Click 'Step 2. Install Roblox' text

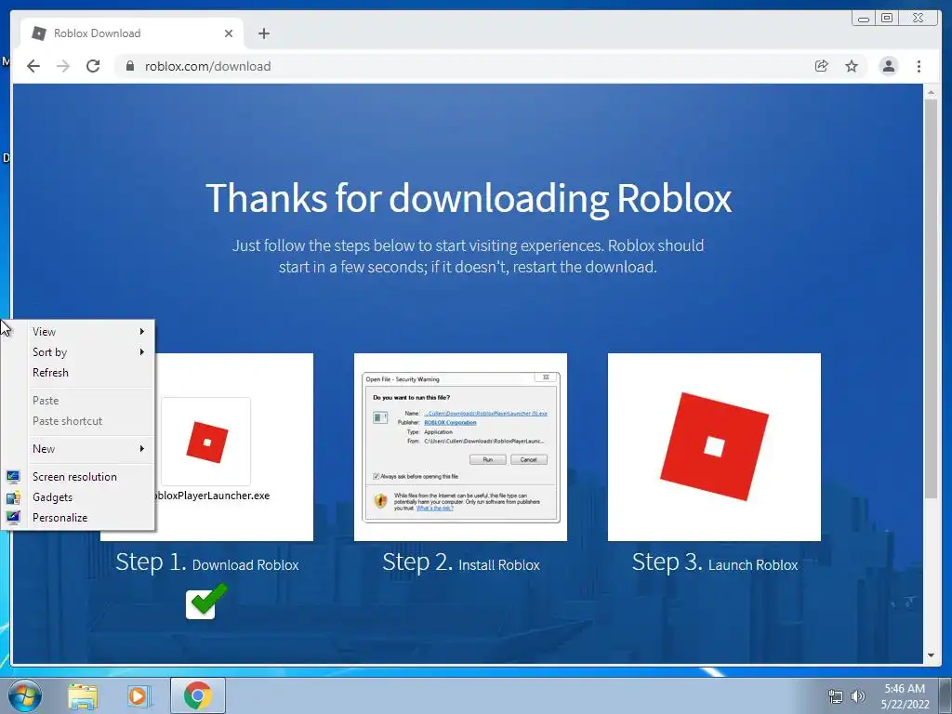[461, 562]
